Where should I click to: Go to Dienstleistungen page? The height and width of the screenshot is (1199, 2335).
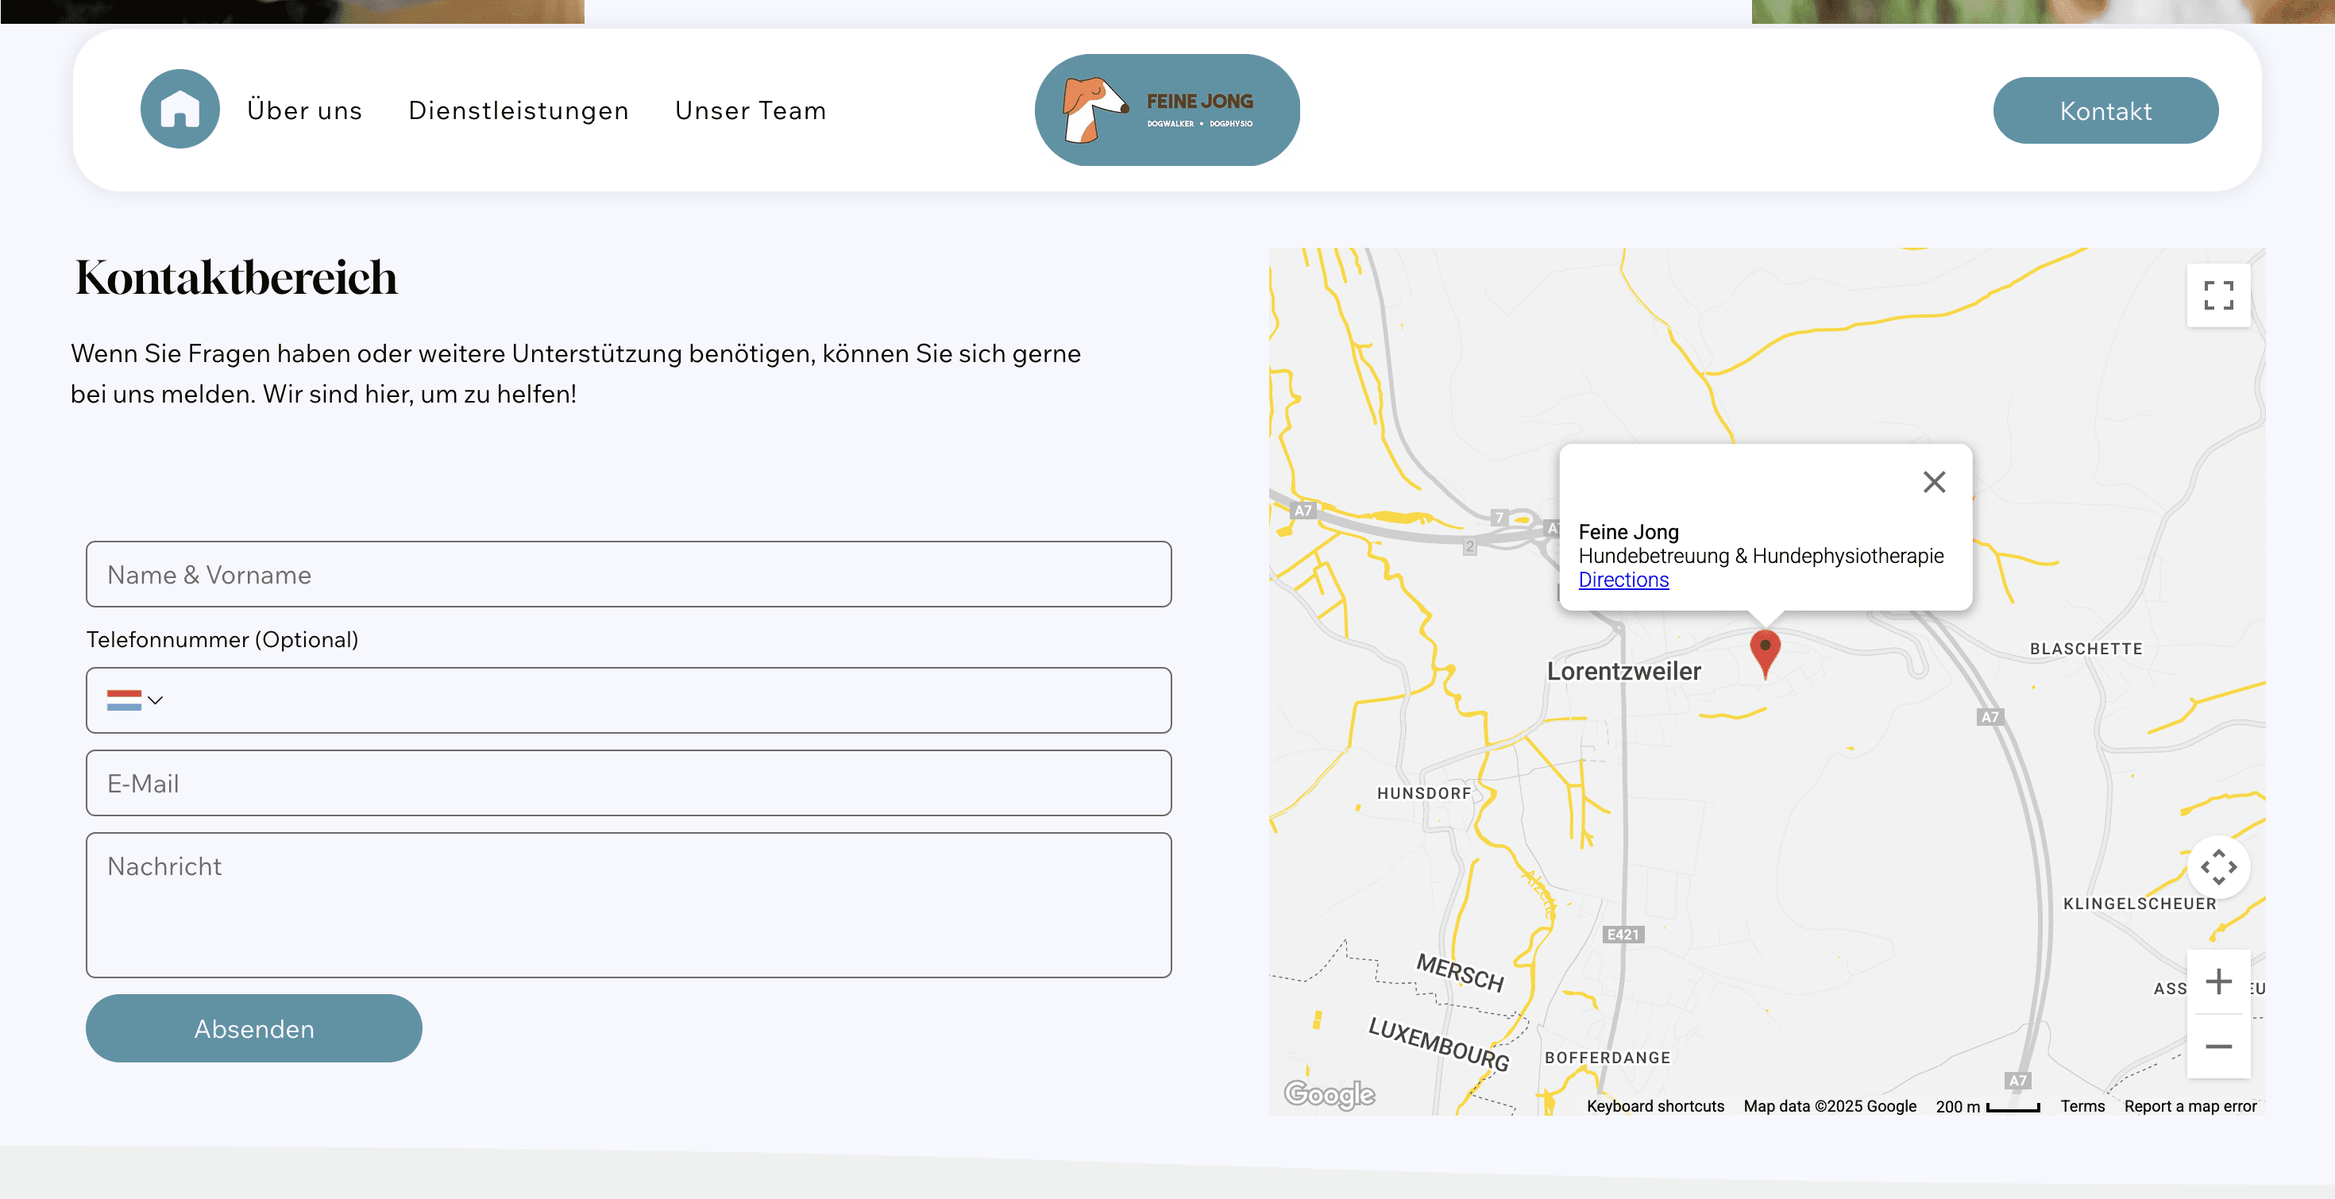pos(519,110)
